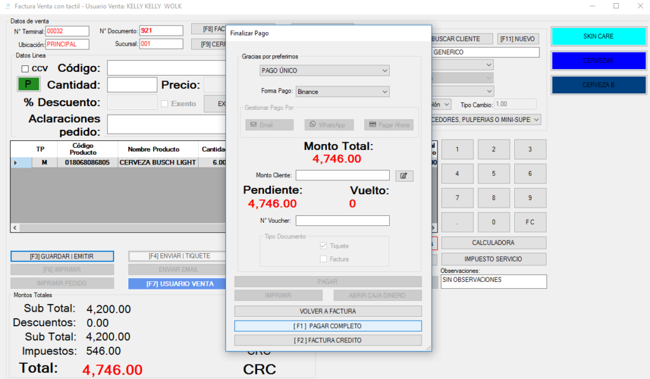Image resolution: width=650 pixels, height=379 pixels.
Task: Toggle the Tiquete document type checkbox
Action: pyautogui.click(x=324, y=246)
